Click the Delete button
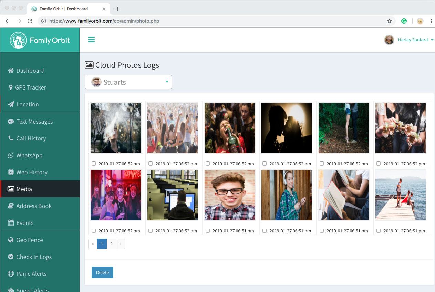 point(102,272)
